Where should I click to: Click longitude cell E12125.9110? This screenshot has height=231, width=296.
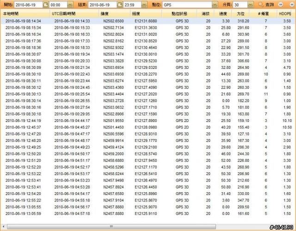146,213
